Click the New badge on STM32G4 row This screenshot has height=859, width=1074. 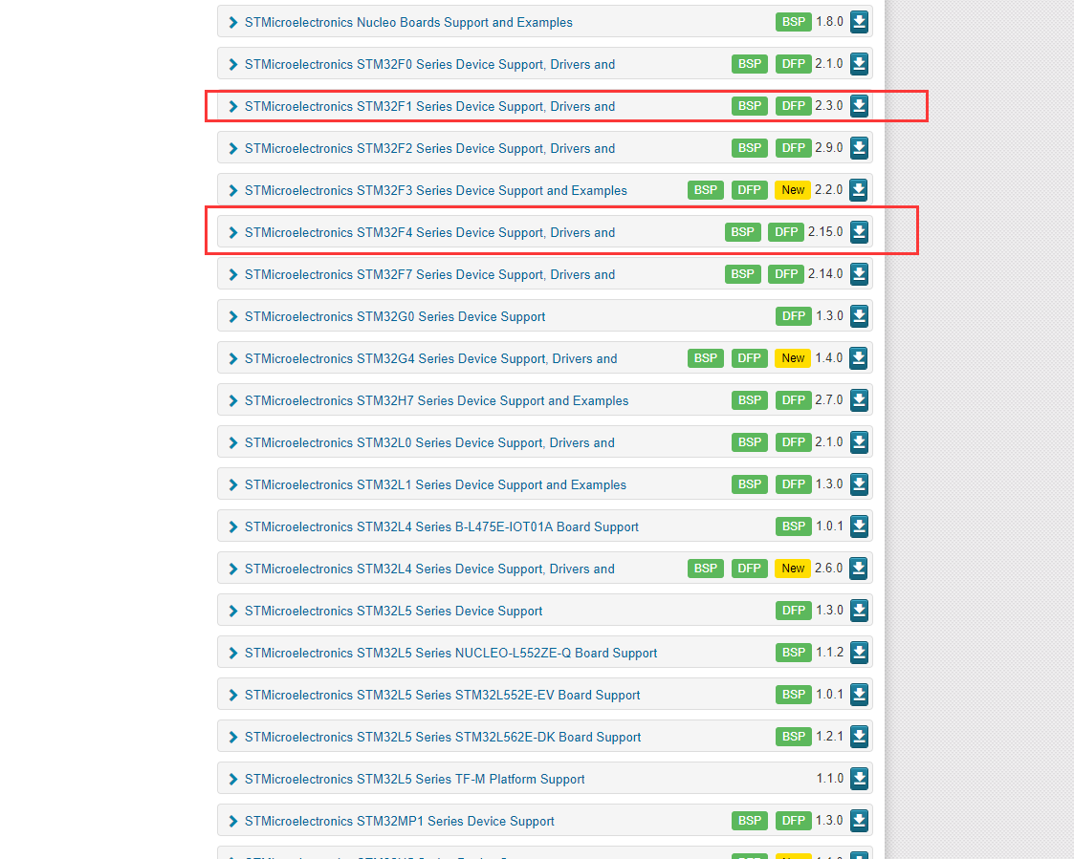click(793, 358)
